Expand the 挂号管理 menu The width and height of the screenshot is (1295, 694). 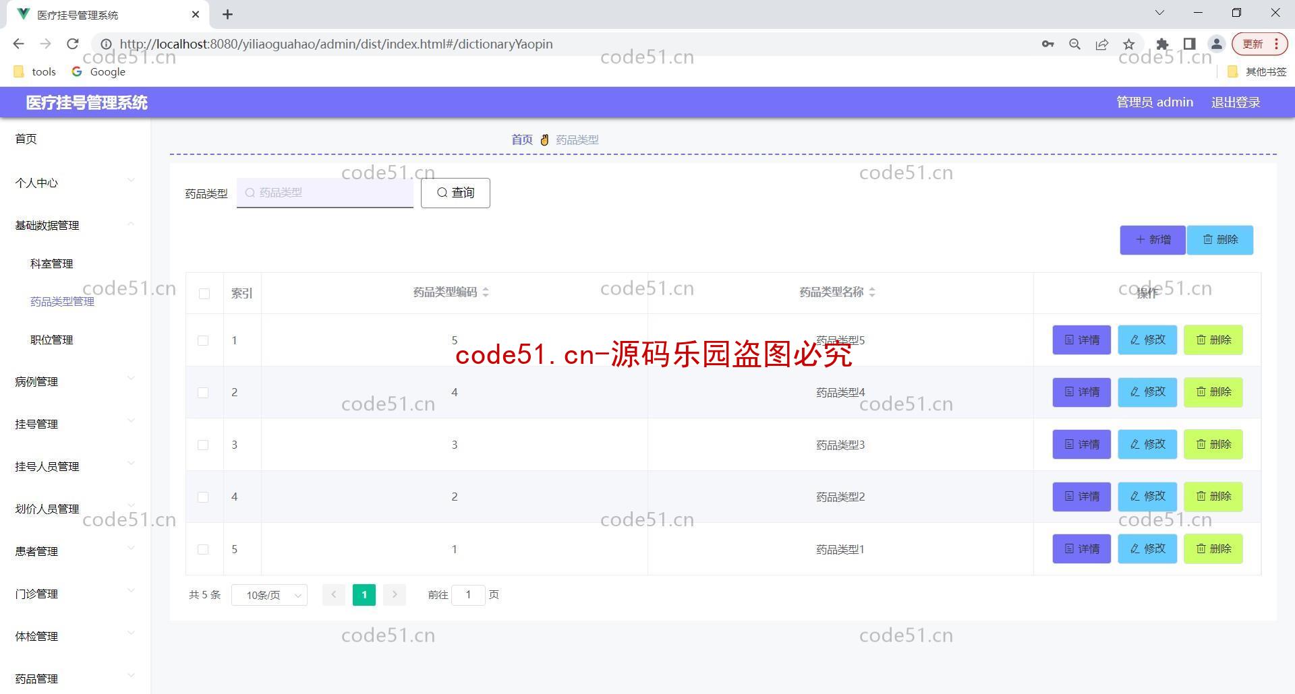click(x=75, y=424)
